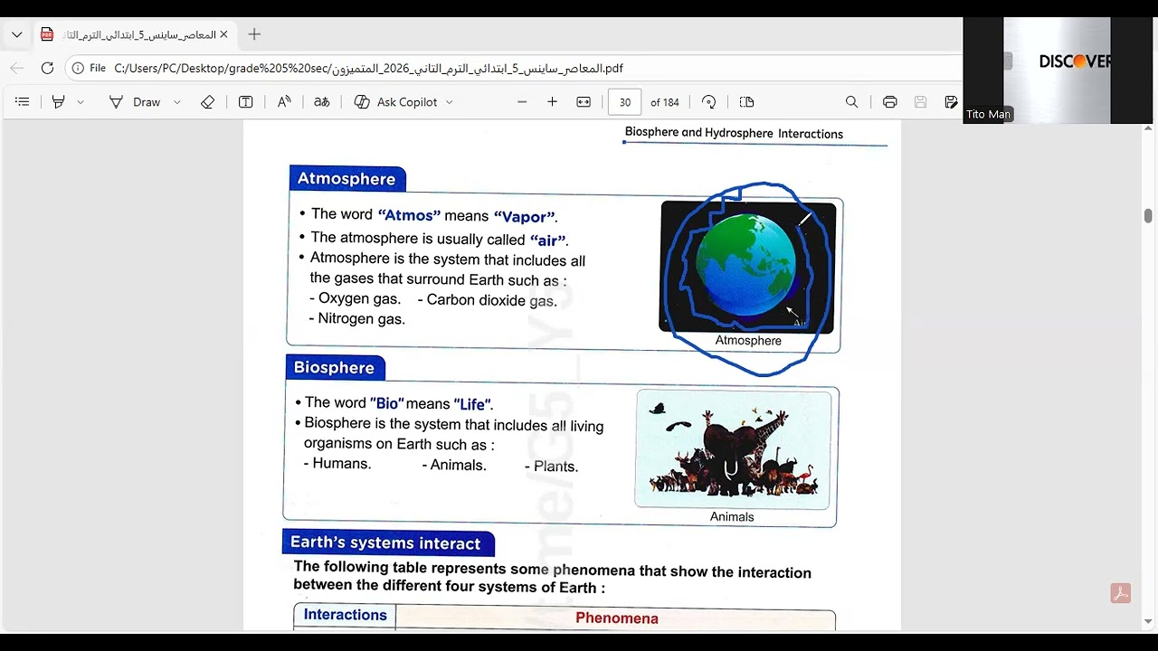This screenshot has width=1158, height=651.
Task: Click the Adobe Acrobat floating icon
Action: (1120, 593)
